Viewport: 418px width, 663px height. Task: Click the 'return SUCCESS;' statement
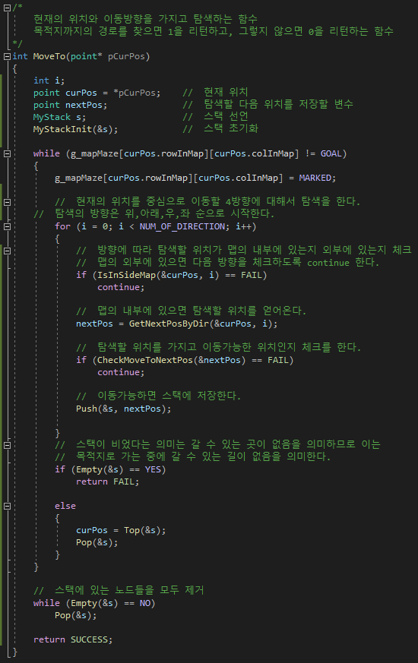(x=73, y=639)
